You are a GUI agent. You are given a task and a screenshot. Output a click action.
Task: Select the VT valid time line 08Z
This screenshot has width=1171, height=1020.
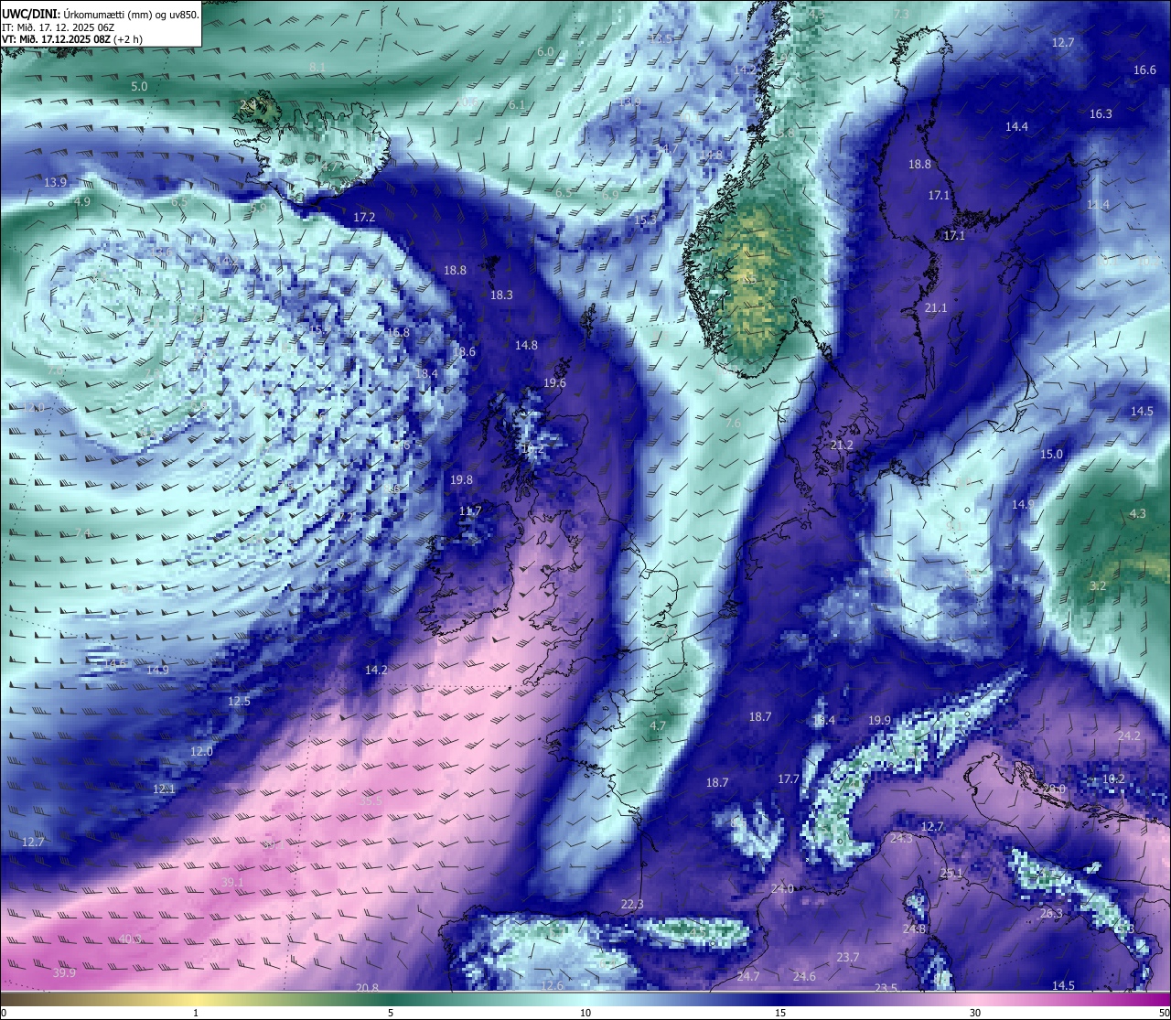point(72,39)
